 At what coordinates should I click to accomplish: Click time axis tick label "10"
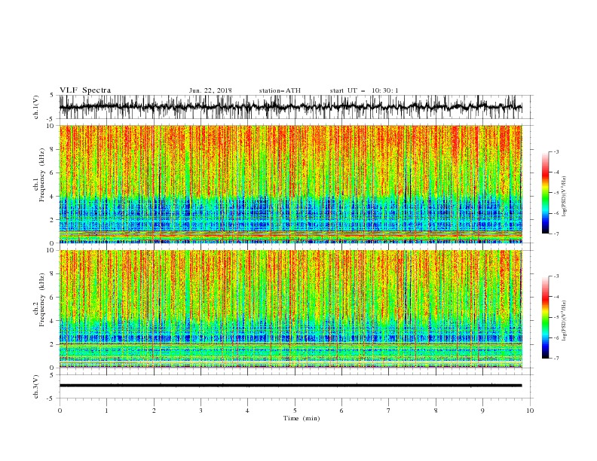pyautogui.click(x=530, y=411)
